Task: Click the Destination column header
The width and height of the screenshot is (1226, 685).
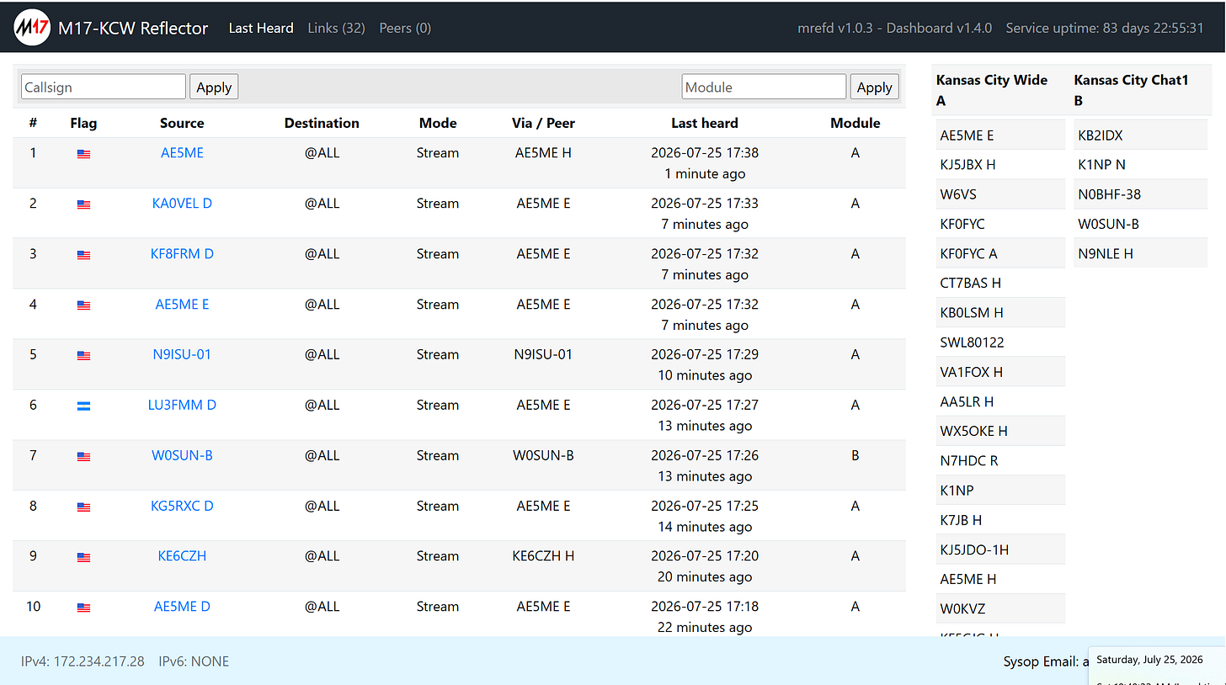Action: pyautogui.click(x=322, y=123)
